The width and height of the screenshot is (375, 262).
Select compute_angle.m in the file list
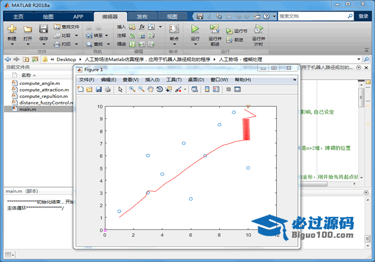[39, 83]
